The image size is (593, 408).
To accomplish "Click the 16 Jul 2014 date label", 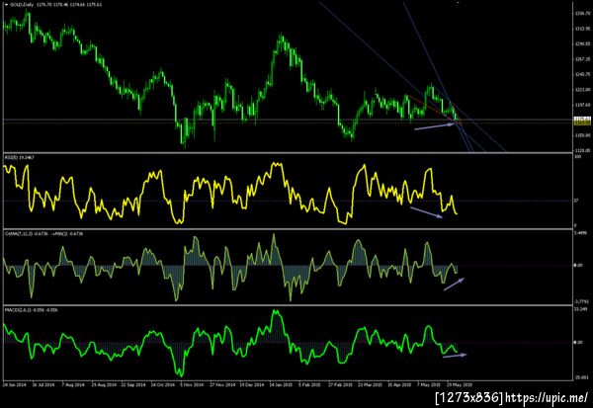I will tap(43, 385).
